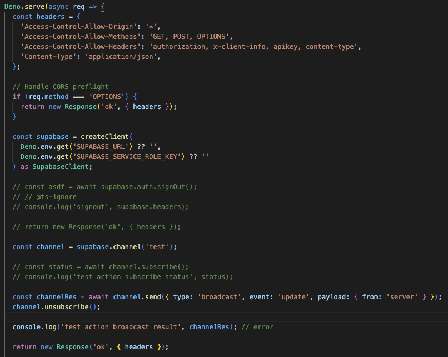
Task: Select the 'Access-Control-Allow-Origin' key string
Action: (x=78, y=27)
